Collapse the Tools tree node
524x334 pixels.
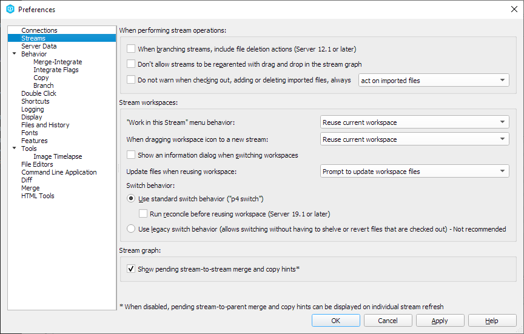point(15,148)
